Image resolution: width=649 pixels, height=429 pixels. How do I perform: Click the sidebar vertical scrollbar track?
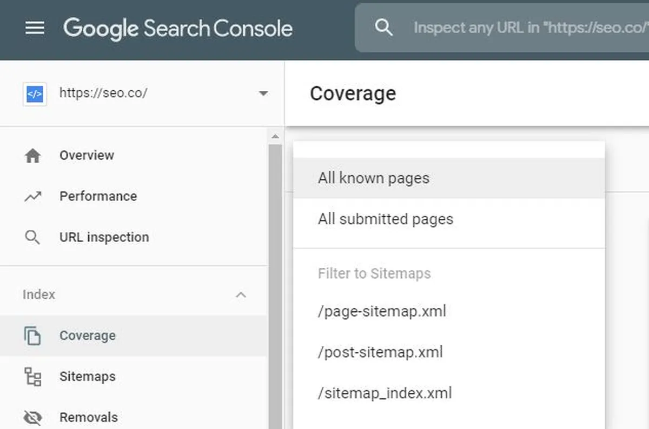tap(275, 286)
